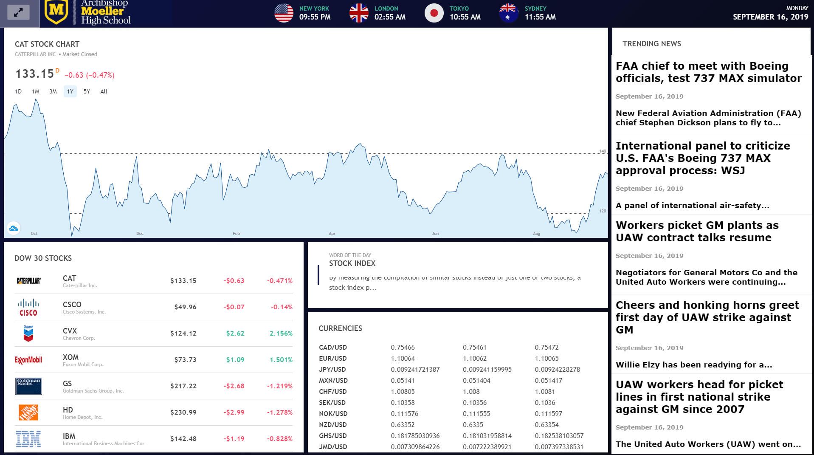The height and width of the screenshot is (455, 814).
Task: Click the 1.00805 CHF/USD rate
Action: (x=403, y=392)
